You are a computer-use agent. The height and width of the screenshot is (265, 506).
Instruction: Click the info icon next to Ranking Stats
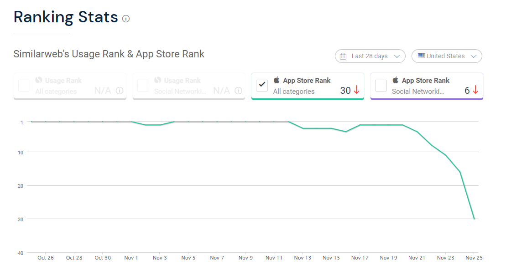(126, 19)
